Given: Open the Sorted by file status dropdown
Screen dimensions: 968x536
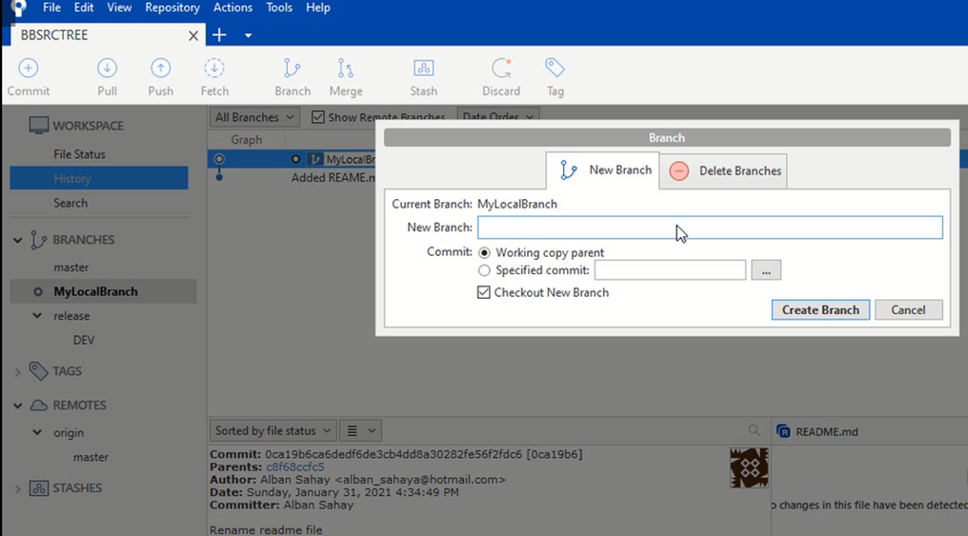Looking at the screenshot, I should coord(272,431).
